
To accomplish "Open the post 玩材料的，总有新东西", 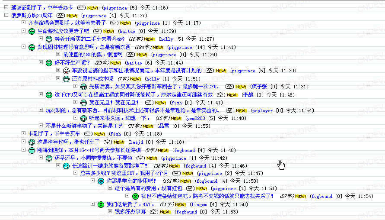I will [132, 110].
